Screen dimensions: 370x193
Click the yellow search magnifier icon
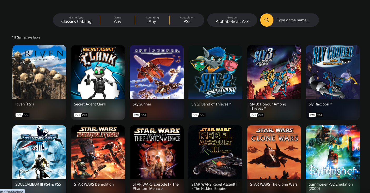(x=267, y=20)
